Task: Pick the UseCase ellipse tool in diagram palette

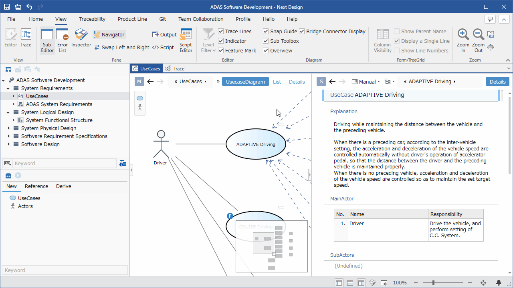Action: pos(140,98)
